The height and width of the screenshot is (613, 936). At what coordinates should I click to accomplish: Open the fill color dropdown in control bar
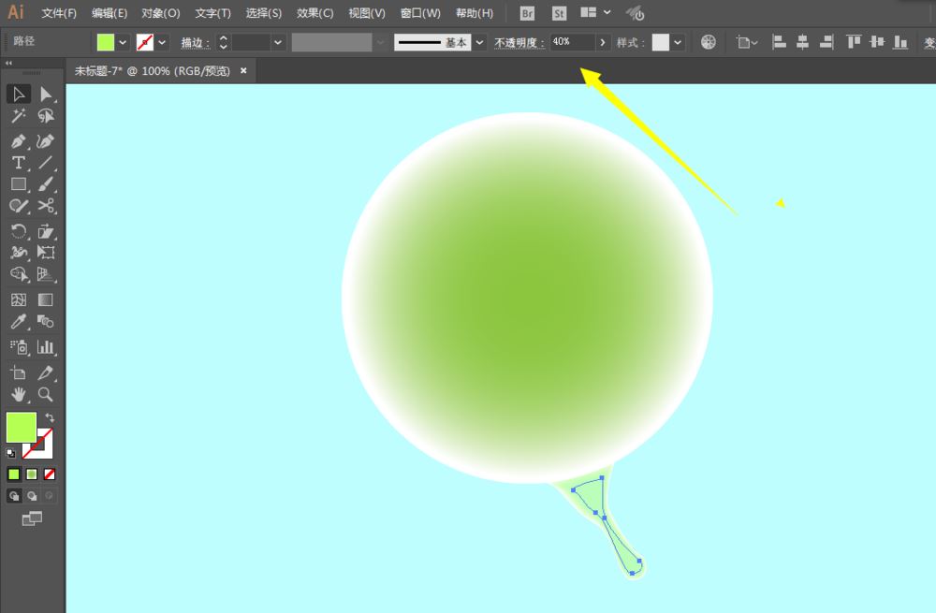tap(123, 41)
